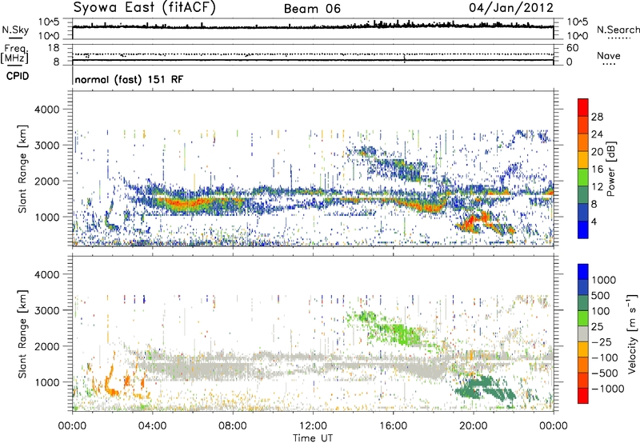Click the '16:00' time tick label
The image size is (640, 443).
pos(393,426)
